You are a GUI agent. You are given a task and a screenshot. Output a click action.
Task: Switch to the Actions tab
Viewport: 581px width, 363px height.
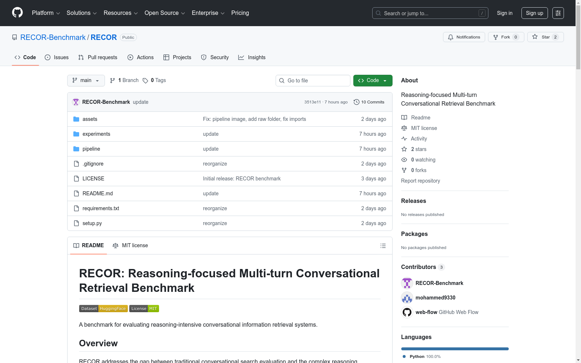[x=141, y=57]
